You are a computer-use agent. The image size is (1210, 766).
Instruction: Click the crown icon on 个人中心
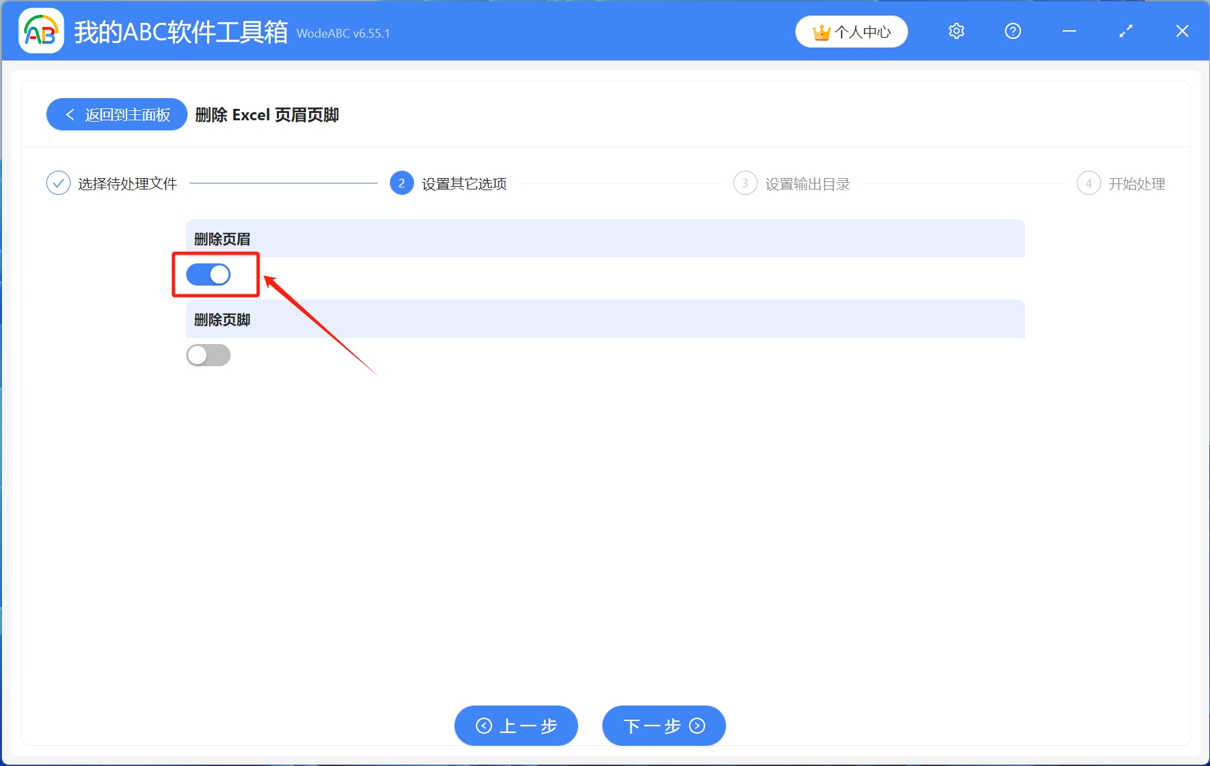click(821, 31)
